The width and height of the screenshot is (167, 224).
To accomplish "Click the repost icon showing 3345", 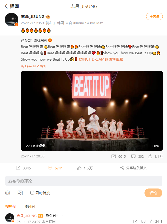I will pos(18,168).
